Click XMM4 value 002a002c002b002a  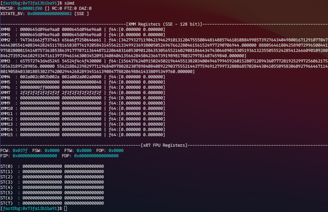40,77
